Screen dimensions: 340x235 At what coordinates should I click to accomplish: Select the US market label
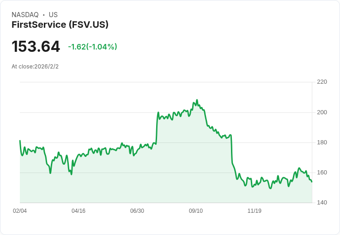tap(53, 15)
